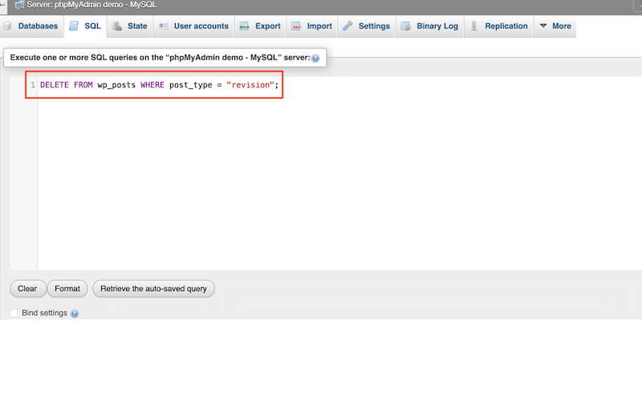Open the Export tab
The height and width of the screenshot is (402, 642).
coord(260,26)
